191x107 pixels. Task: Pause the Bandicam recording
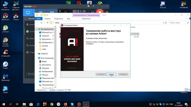click(x=93, y=12)
